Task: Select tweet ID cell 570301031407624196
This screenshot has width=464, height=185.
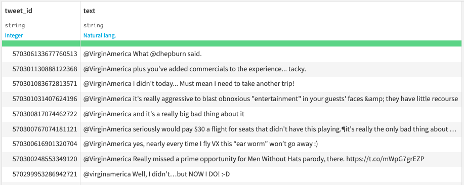Action: (41, 99)
